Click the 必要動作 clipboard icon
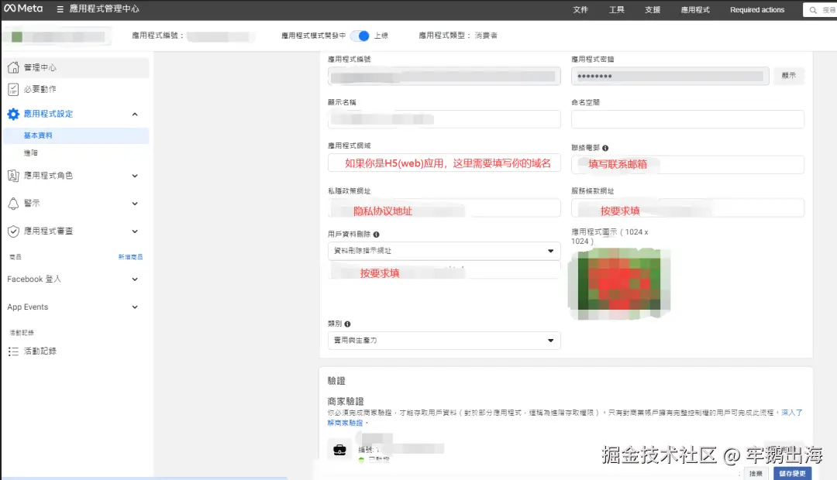 point(13,89)
